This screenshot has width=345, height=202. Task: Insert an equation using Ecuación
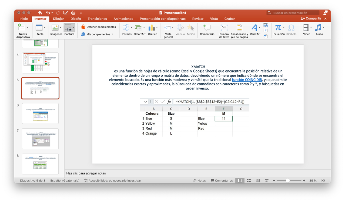[x=278, y=28]
